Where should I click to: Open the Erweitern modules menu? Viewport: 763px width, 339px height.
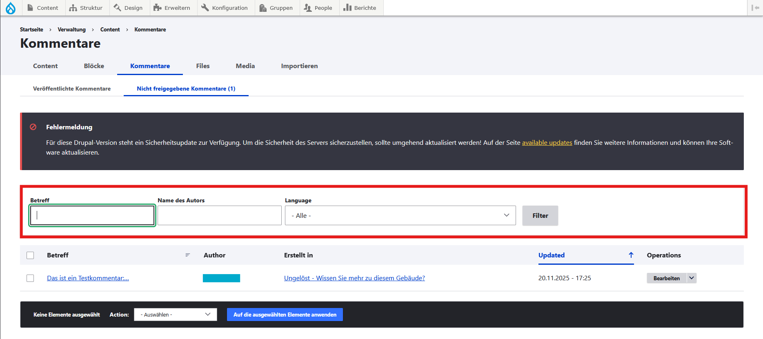coord(171,8)
